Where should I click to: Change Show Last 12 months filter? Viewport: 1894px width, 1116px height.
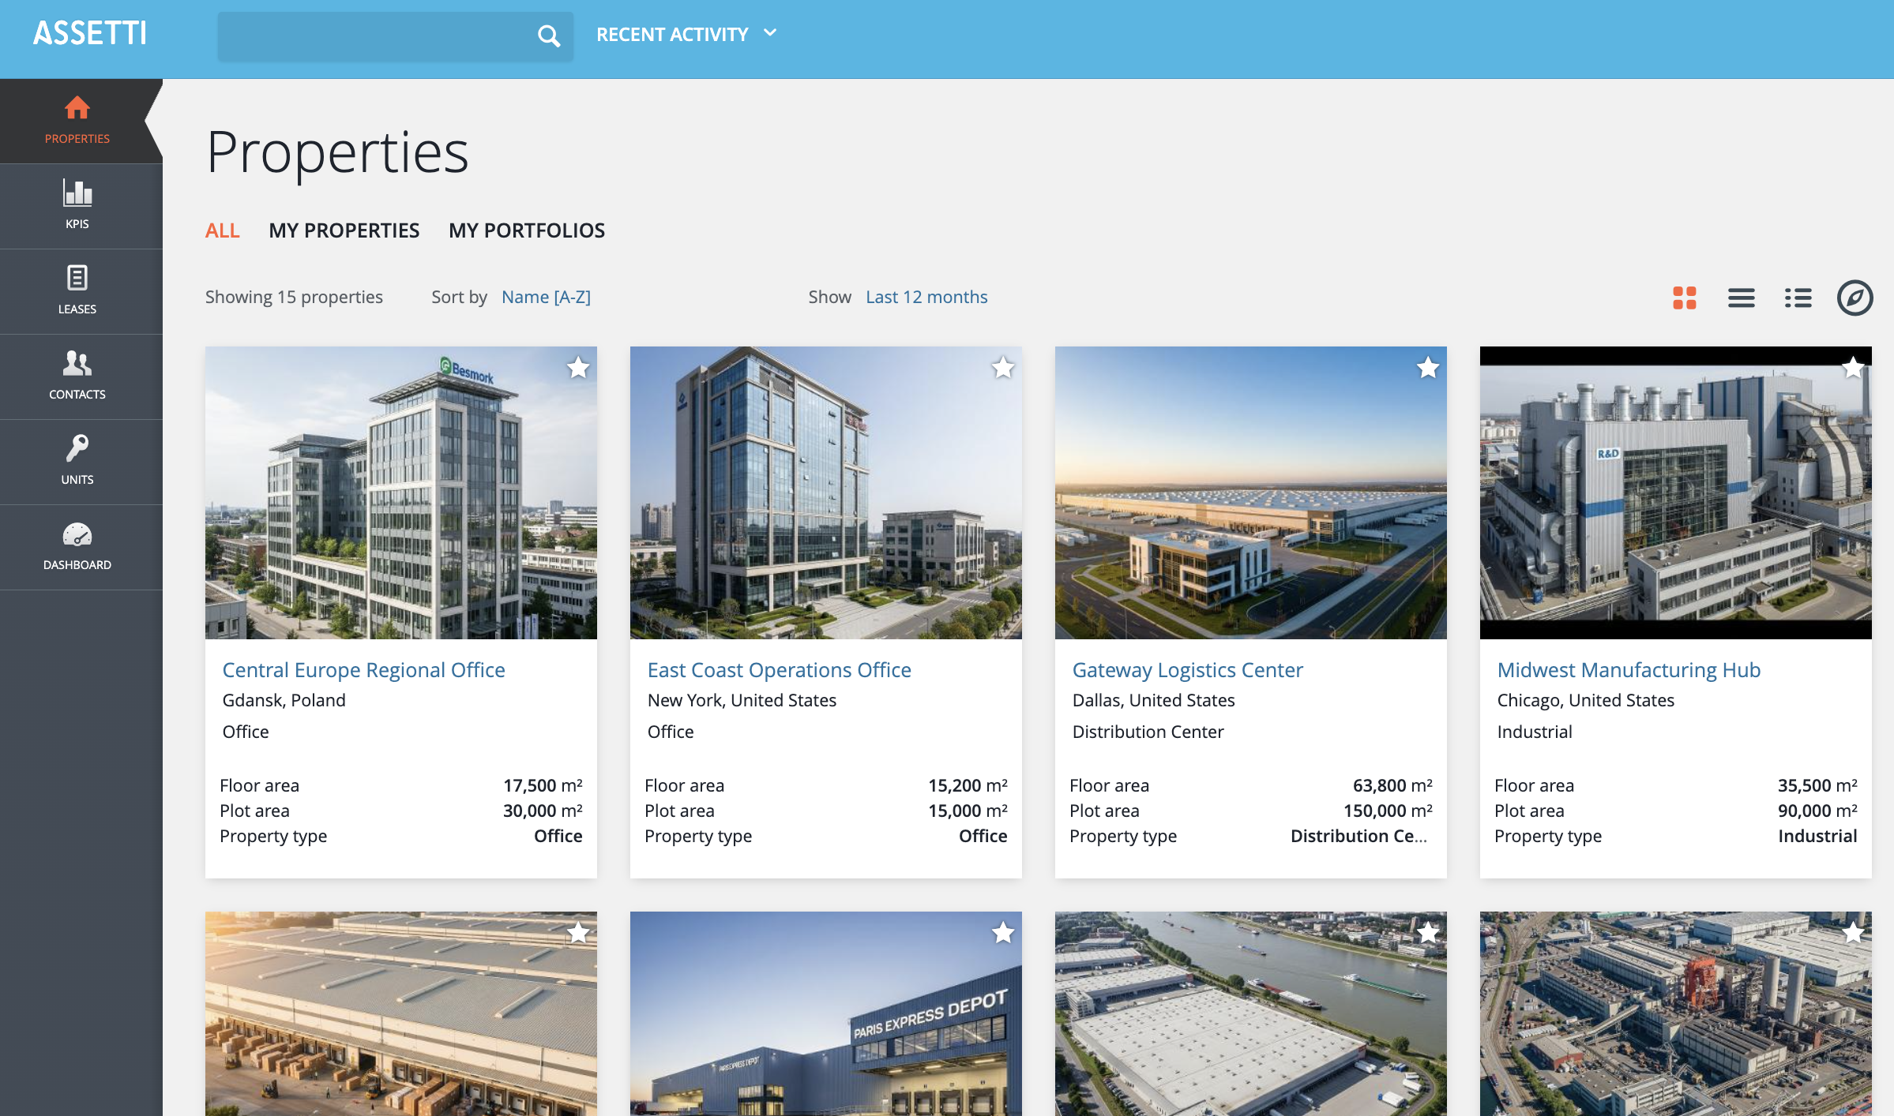click(x=926, y=297)
